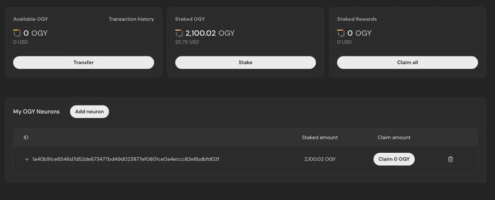Click the ID column header
Image resolution: width=495 pixels, height=200 pixels.
26,137
